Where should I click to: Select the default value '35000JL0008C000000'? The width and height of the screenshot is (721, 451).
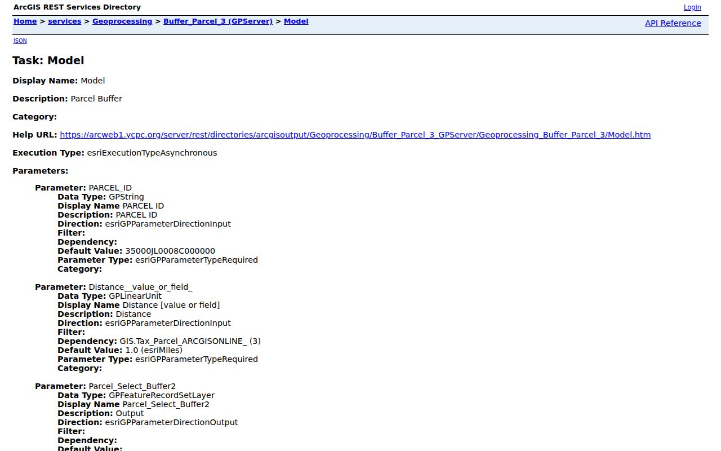tap(170, 251)
